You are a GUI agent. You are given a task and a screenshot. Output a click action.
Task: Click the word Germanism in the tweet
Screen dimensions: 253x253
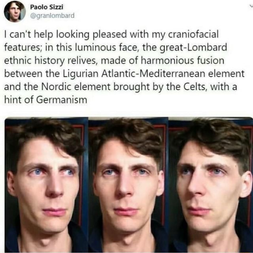click(62, 100)
